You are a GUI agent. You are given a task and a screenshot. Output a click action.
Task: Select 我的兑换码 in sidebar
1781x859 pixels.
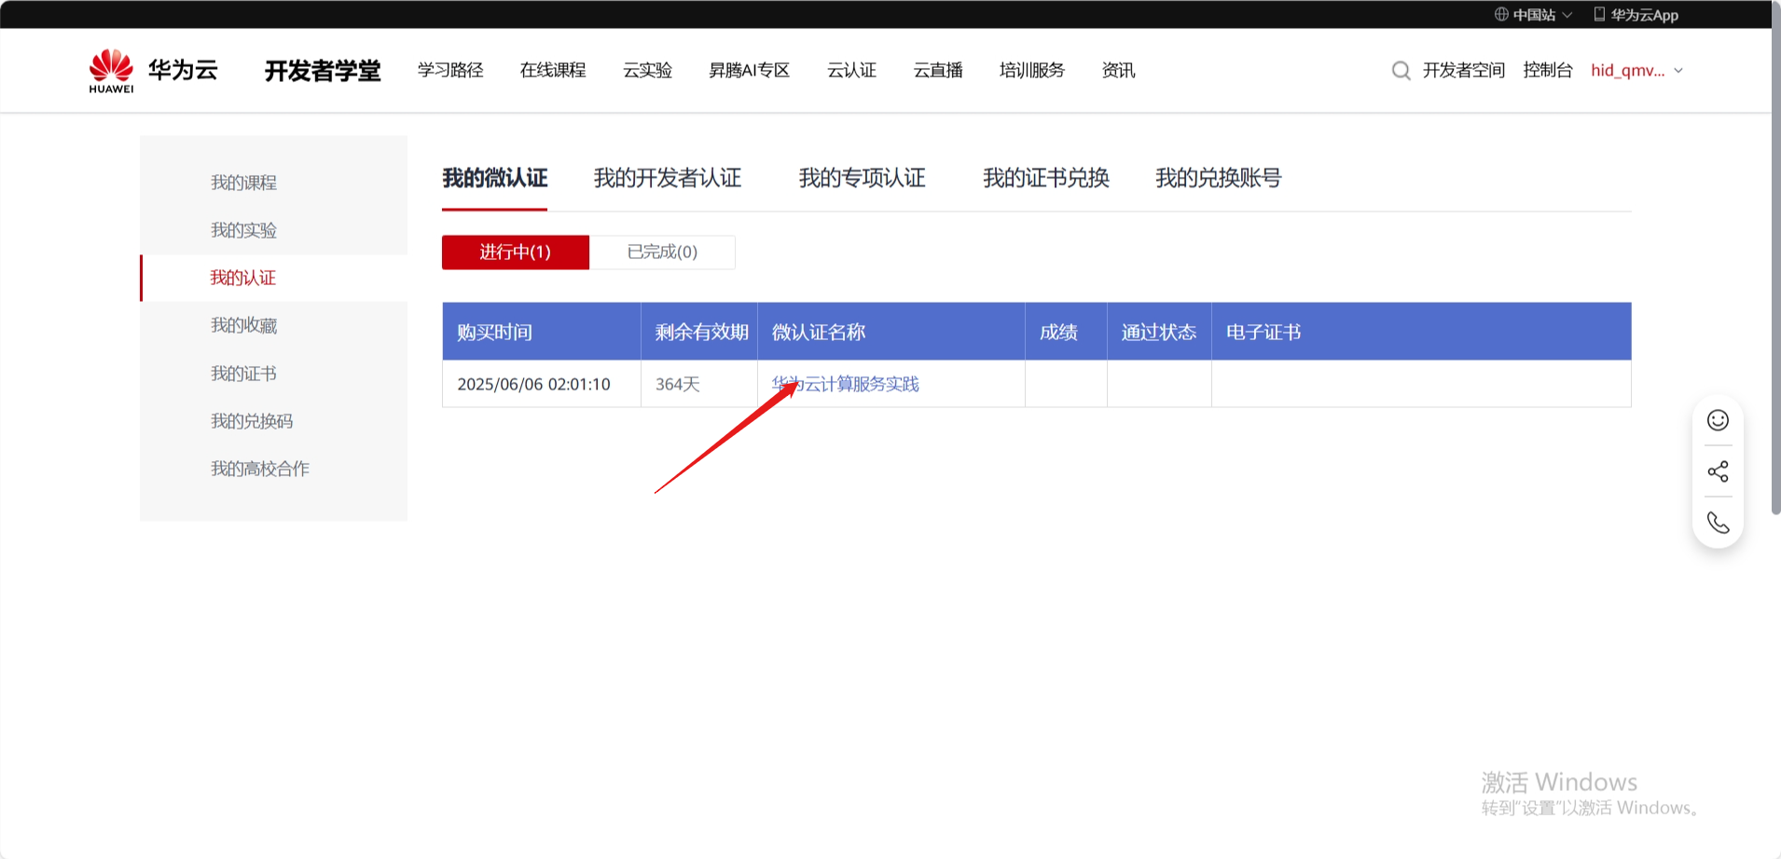(252, 421)
